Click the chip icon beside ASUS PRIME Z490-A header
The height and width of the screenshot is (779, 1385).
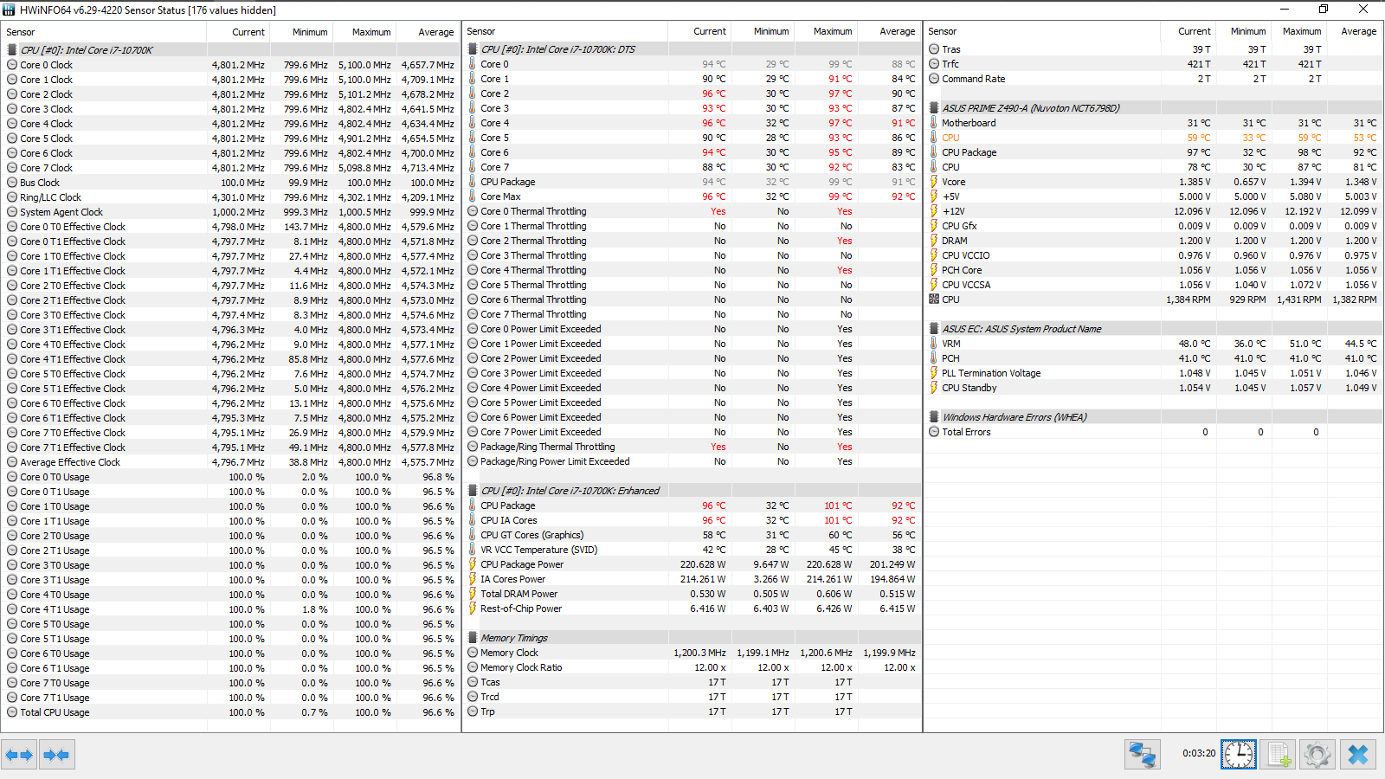tap(934, 108)
